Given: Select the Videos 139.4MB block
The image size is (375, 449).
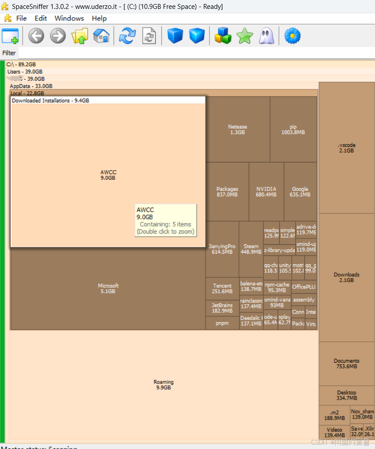Looking at the screenshot, I should (x=335, y=433).
